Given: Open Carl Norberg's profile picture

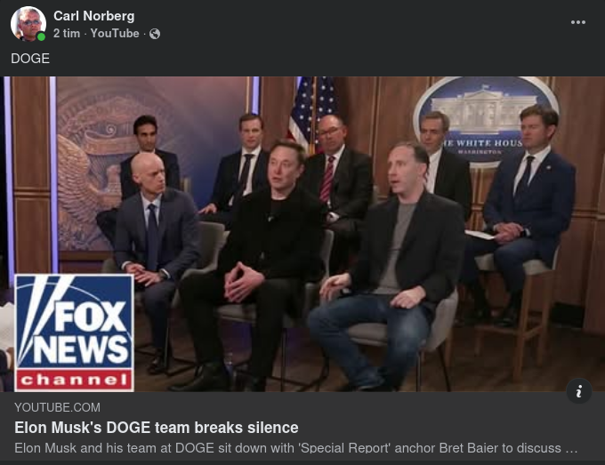Looking at the screenshot, I should coord(28,24).
